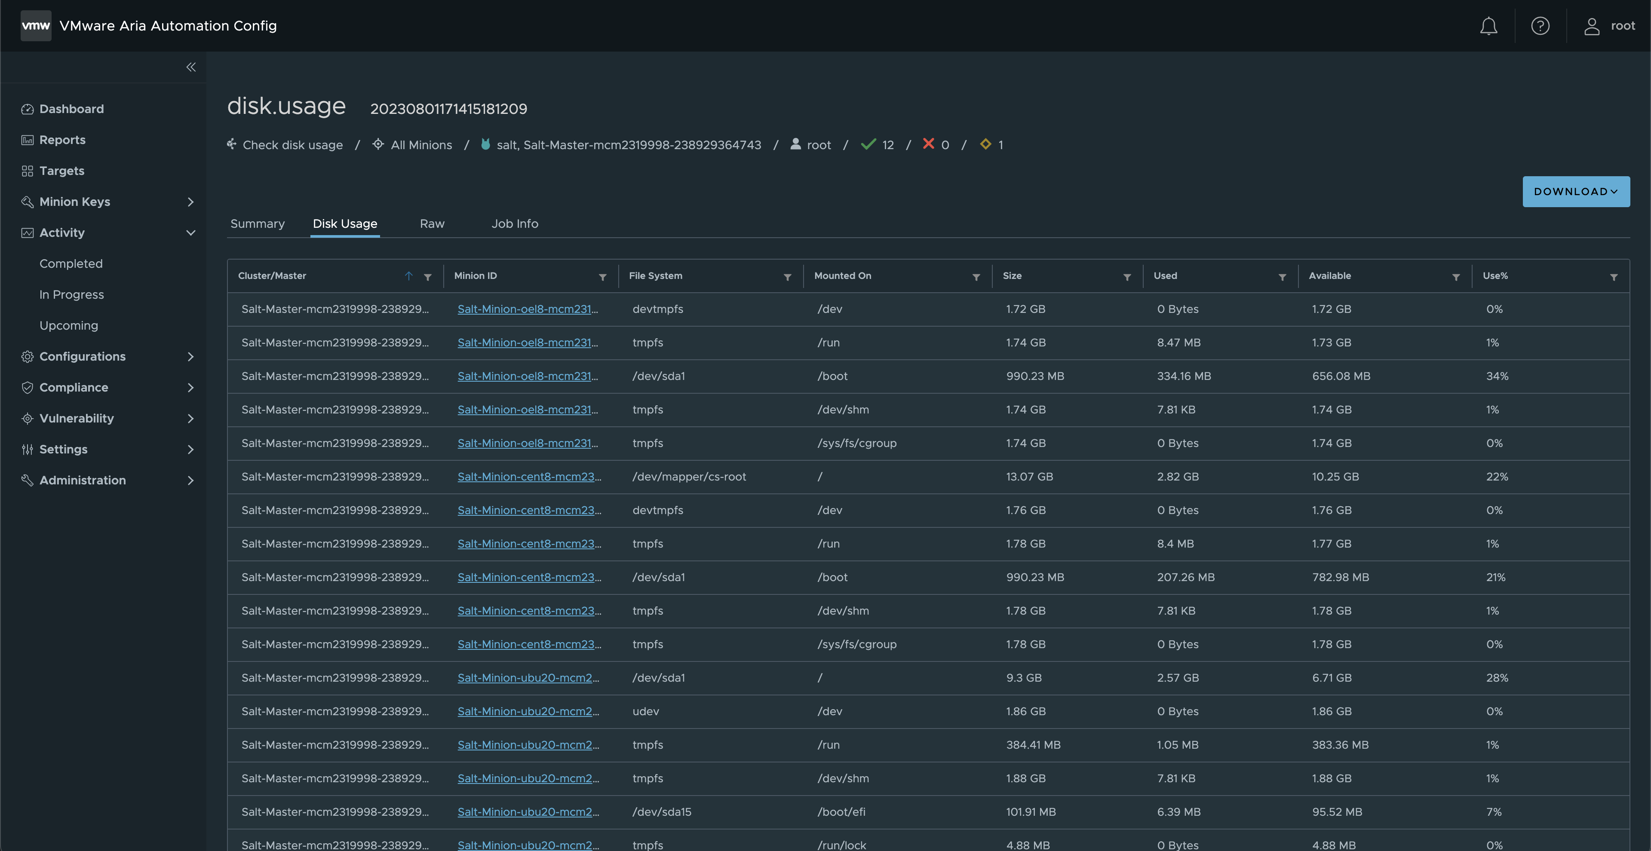Switch to the Raw tab
The width and height of the screenshot is (1651, 851).
click(432, 223)
